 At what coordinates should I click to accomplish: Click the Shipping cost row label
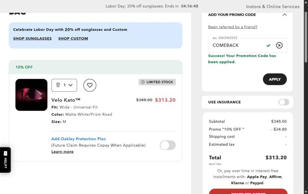point(222,136)
